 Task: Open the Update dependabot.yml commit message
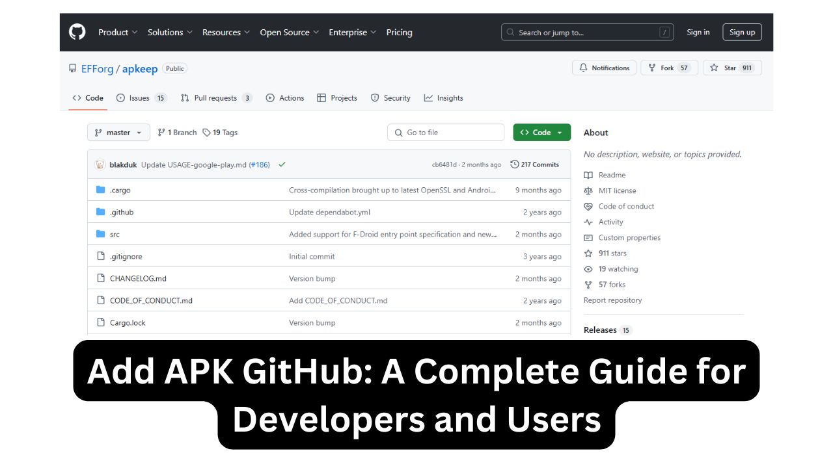click(x=329, y=213)
